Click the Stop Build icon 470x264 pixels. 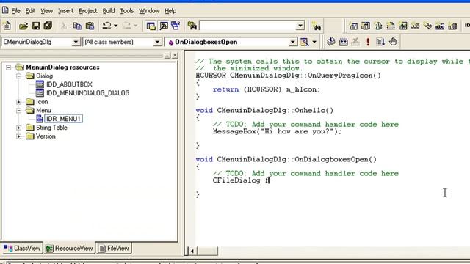pos(355,42)
